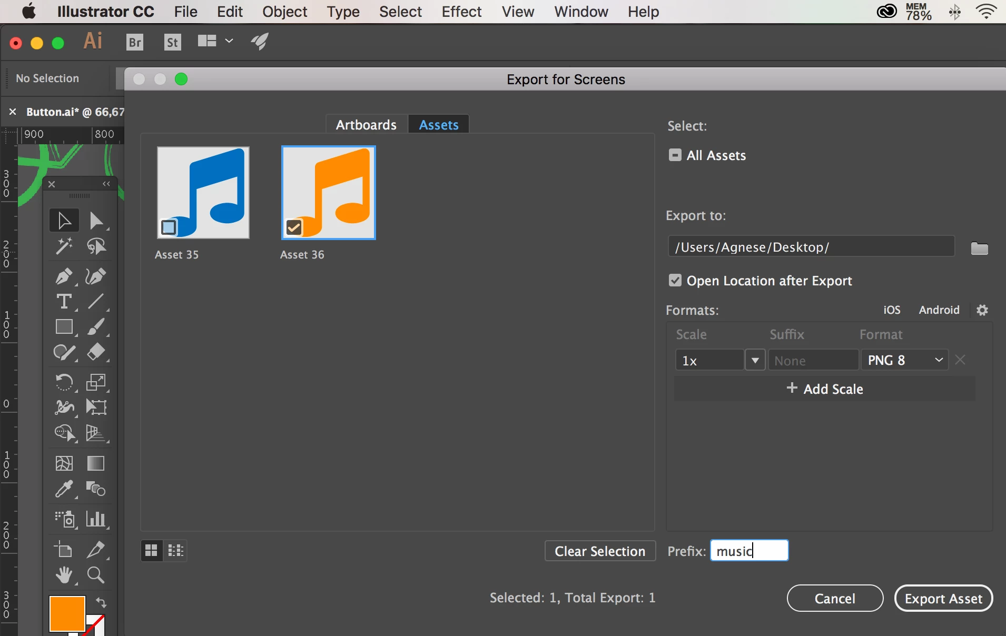Open the Effect menu
Viewport: 1006px width, 636px height.
(x=461, y=12)
